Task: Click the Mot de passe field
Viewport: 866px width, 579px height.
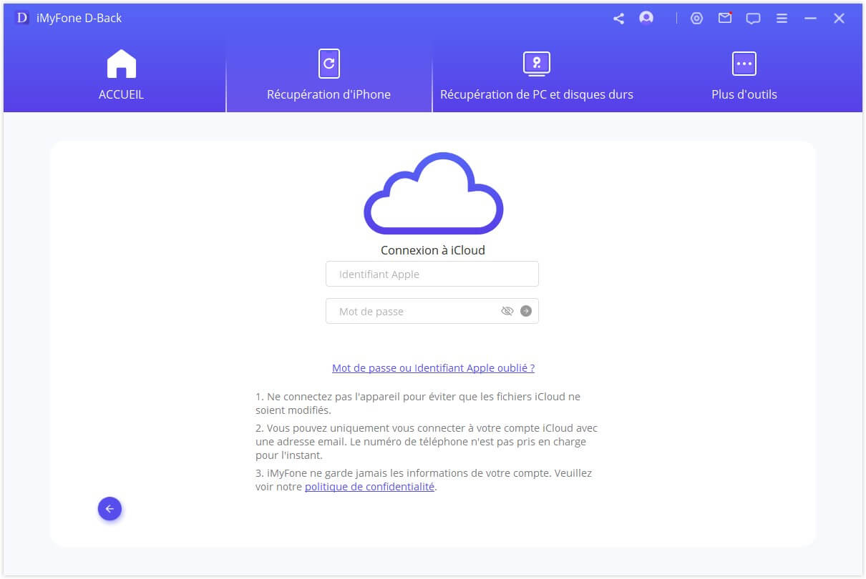Action: (x=408, y=311)
